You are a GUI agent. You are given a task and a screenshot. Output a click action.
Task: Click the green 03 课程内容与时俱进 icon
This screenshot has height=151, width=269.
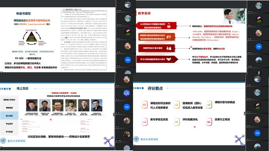click(209, 105)
